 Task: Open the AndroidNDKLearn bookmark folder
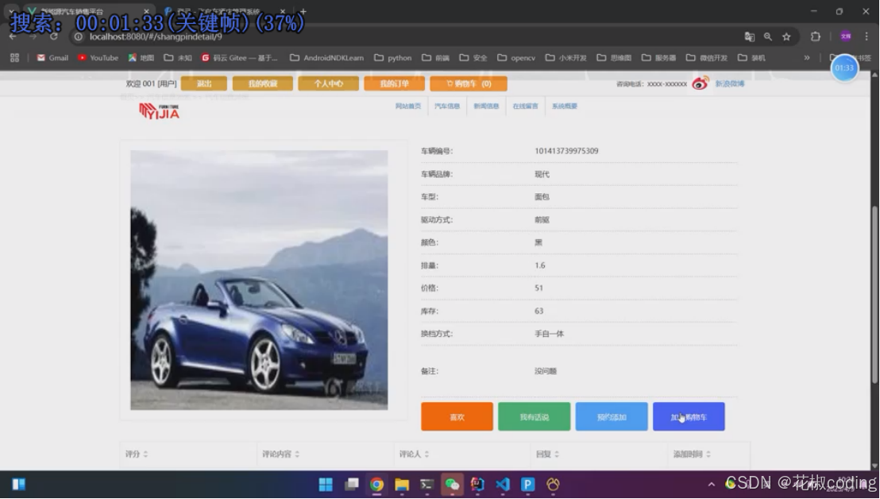pos(326,58)
